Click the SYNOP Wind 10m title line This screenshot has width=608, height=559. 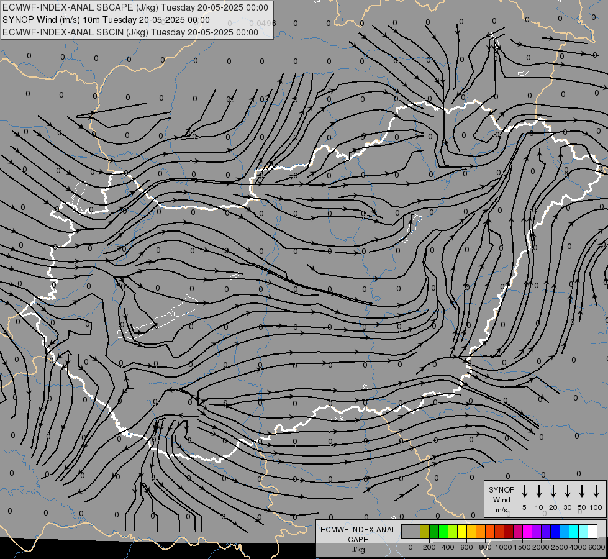[x=106, y=20]
